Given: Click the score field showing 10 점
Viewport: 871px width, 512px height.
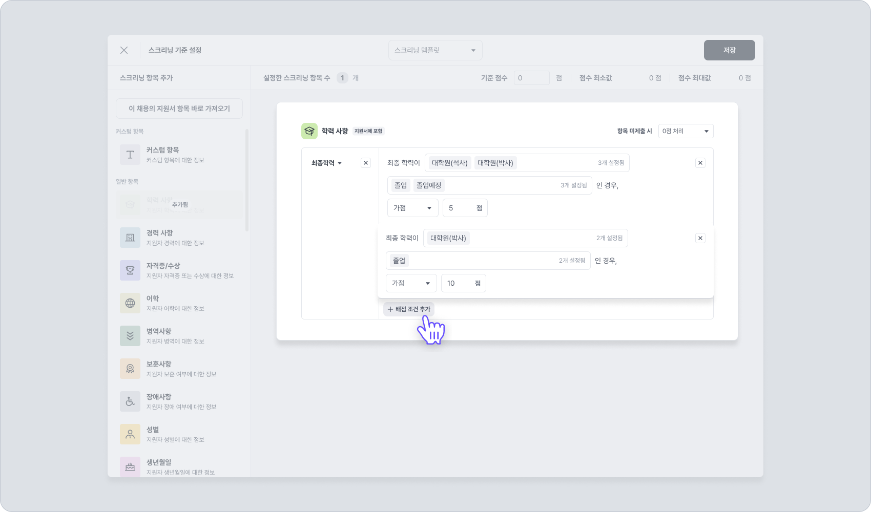Looking at the screenshot, I should [x=464, y=283].
